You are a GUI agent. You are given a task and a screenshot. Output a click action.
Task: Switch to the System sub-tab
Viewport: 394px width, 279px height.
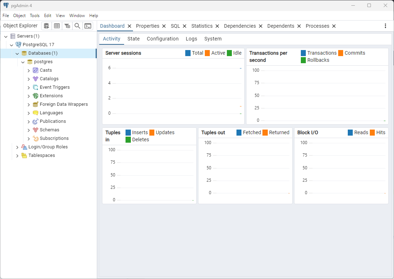click(x=213, y=39)
